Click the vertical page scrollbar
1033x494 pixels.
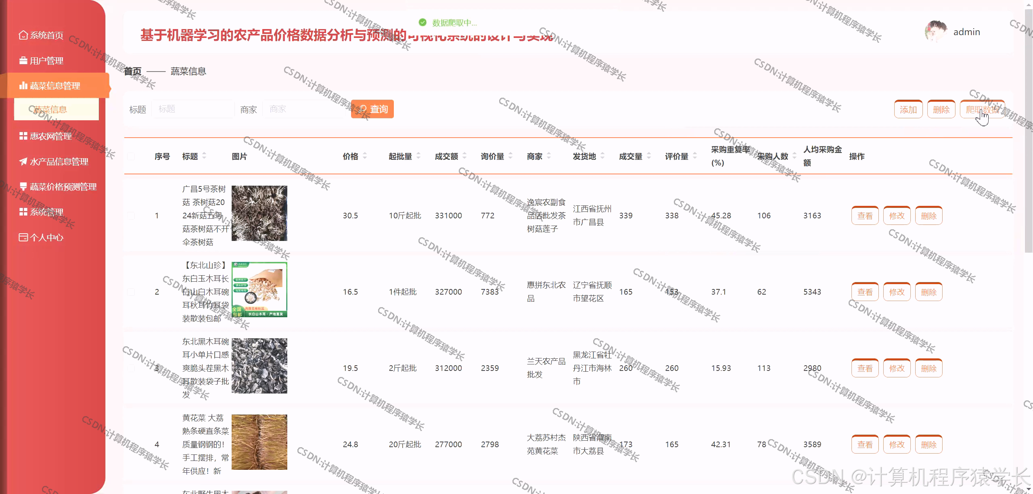(1029, 131)
